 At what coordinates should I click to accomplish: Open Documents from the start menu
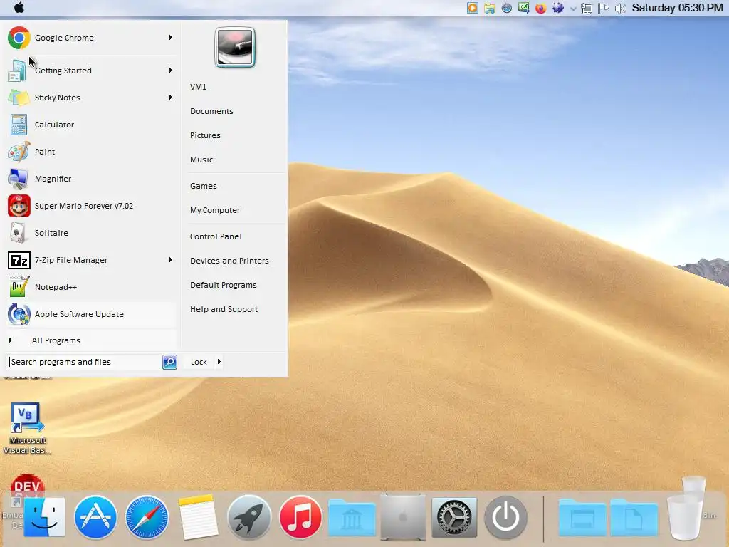click(211, 111)
